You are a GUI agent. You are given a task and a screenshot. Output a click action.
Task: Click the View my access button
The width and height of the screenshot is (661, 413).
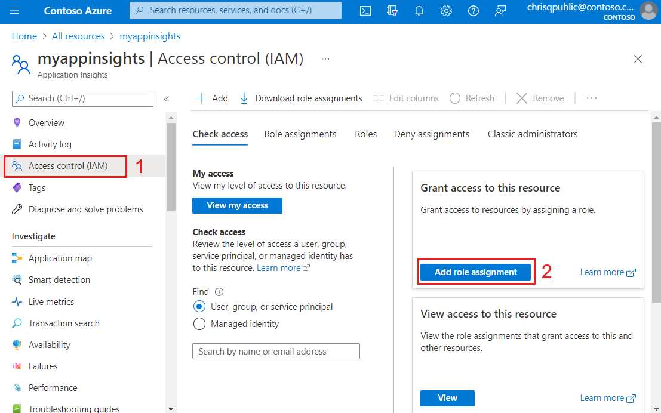click(x=237, y=205)
